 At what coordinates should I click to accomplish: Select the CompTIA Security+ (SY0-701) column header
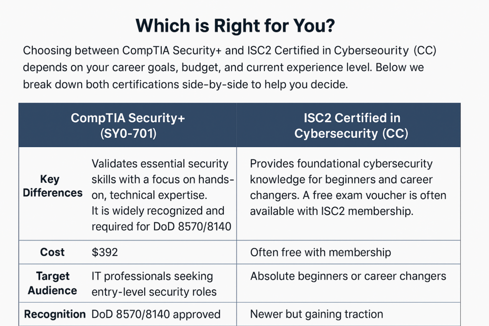coord(128,125)
